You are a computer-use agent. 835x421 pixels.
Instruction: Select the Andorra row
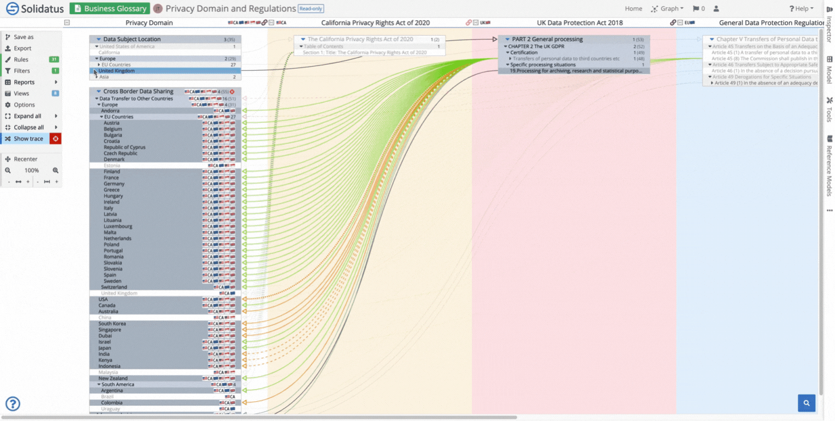click(165, 111)
